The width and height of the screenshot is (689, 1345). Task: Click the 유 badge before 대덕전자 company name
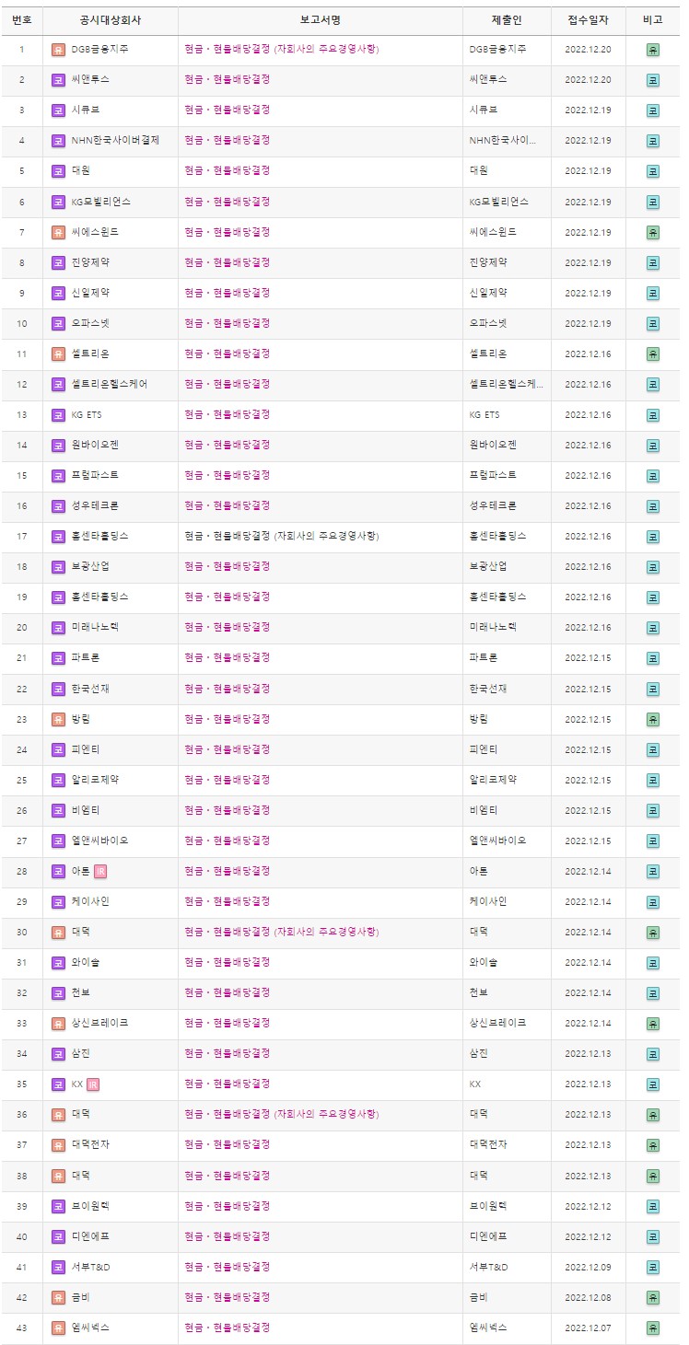(58, 1144)
